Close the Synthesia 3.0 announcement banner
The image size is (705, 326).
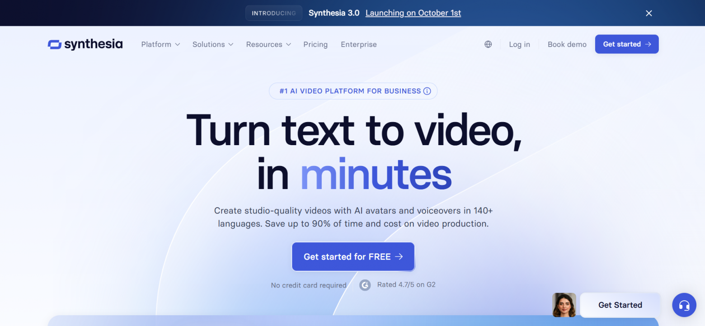[649, 13]
